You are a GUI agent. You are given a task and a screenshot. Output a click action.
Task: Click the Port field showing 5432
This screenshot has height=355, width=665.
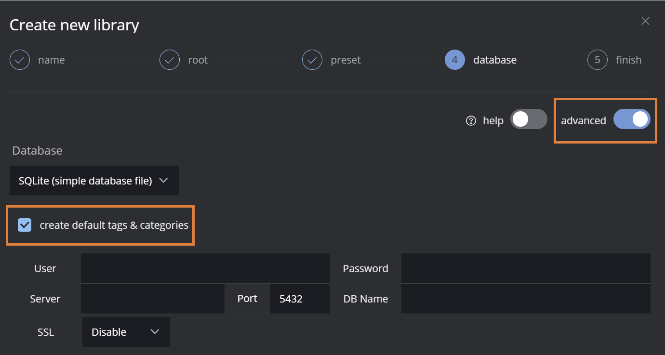coord(300,299)
